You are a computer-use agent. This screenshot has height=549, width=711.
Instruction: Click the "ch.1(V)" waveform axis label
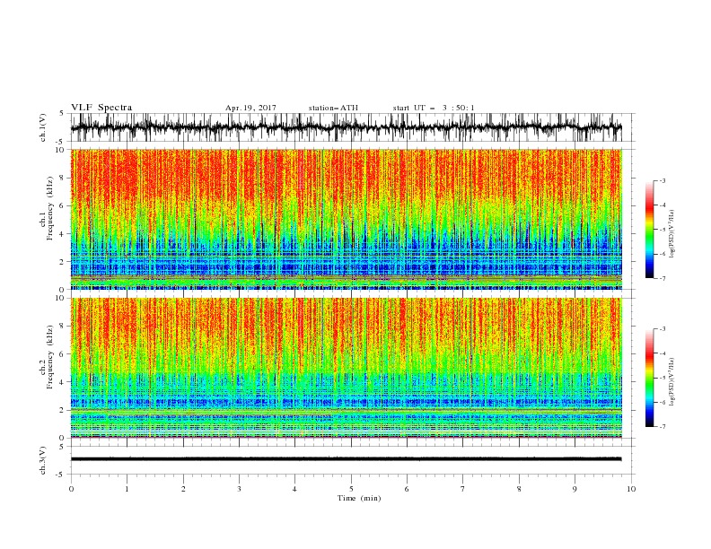pos(43,127)
